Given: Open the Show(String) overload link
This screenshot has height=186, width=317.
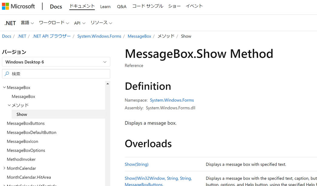Looking at the screenshot, I should (x=137, y=164).
